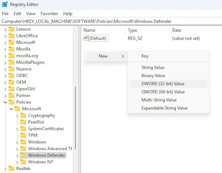
Task: Open the View menu
Action: pos(31,14)
